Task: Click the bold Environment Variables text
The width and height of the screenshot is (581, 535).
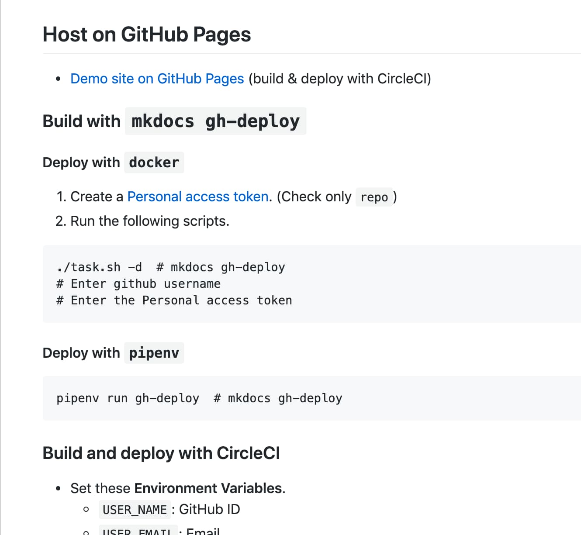Action: pos(208,488)
